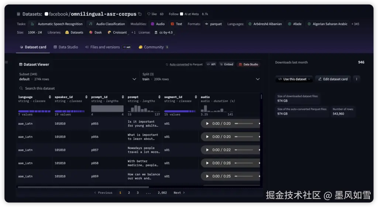This screenshot has width=378, height=207.
Task: Sort by prompt_id column
Action: (123, 97)
